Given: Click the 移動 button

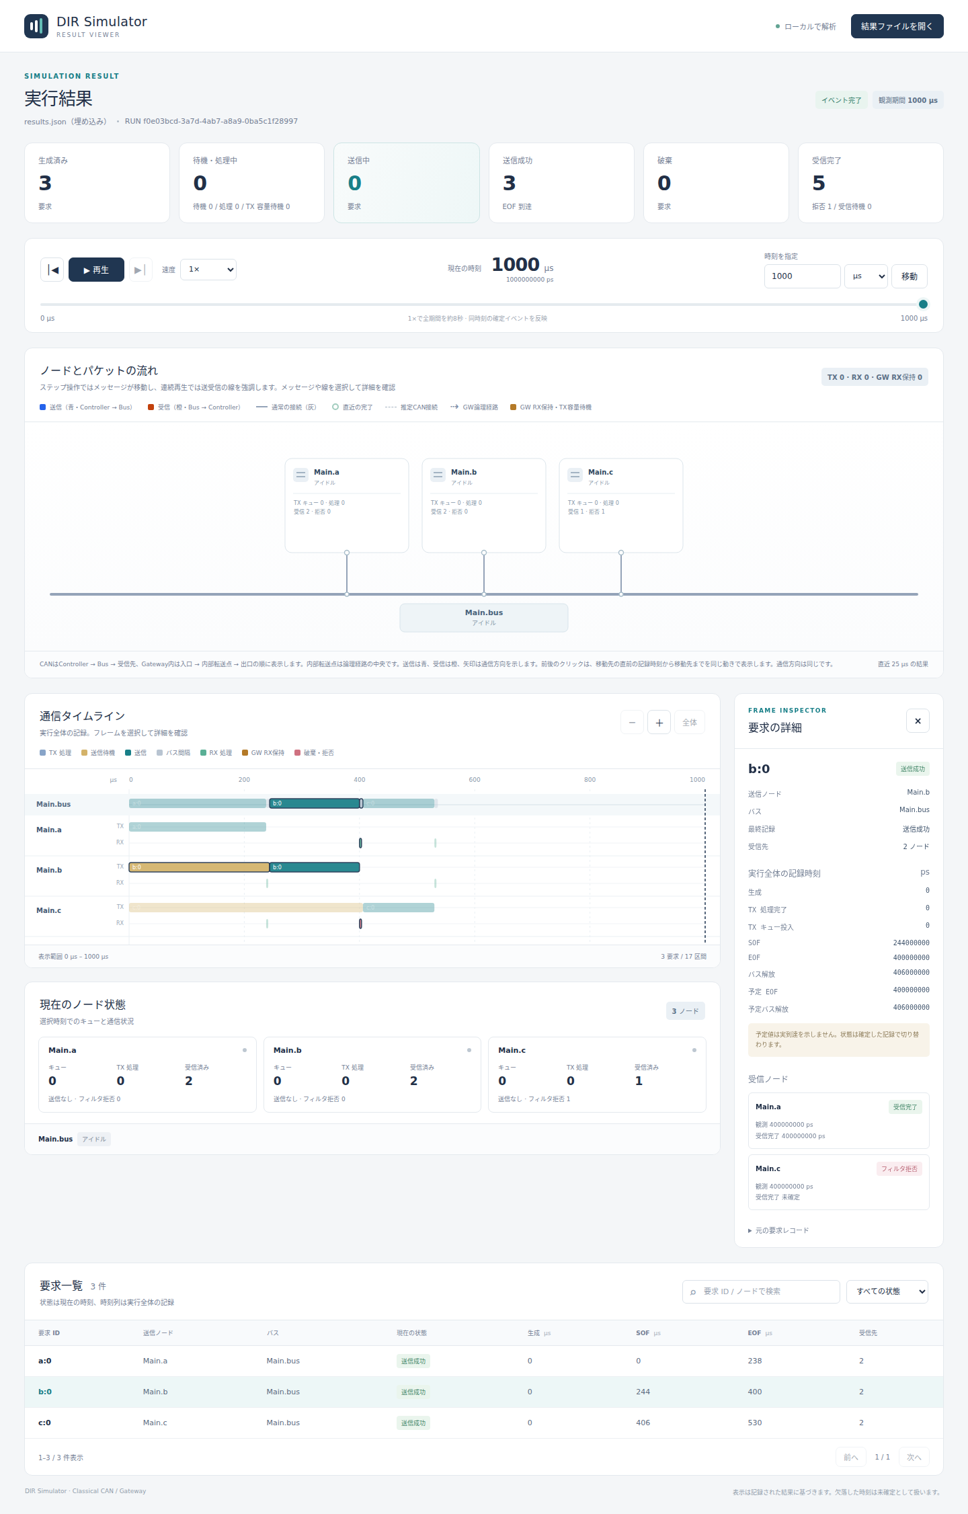Looking at the screenshot, I should [x=910, y=276].
